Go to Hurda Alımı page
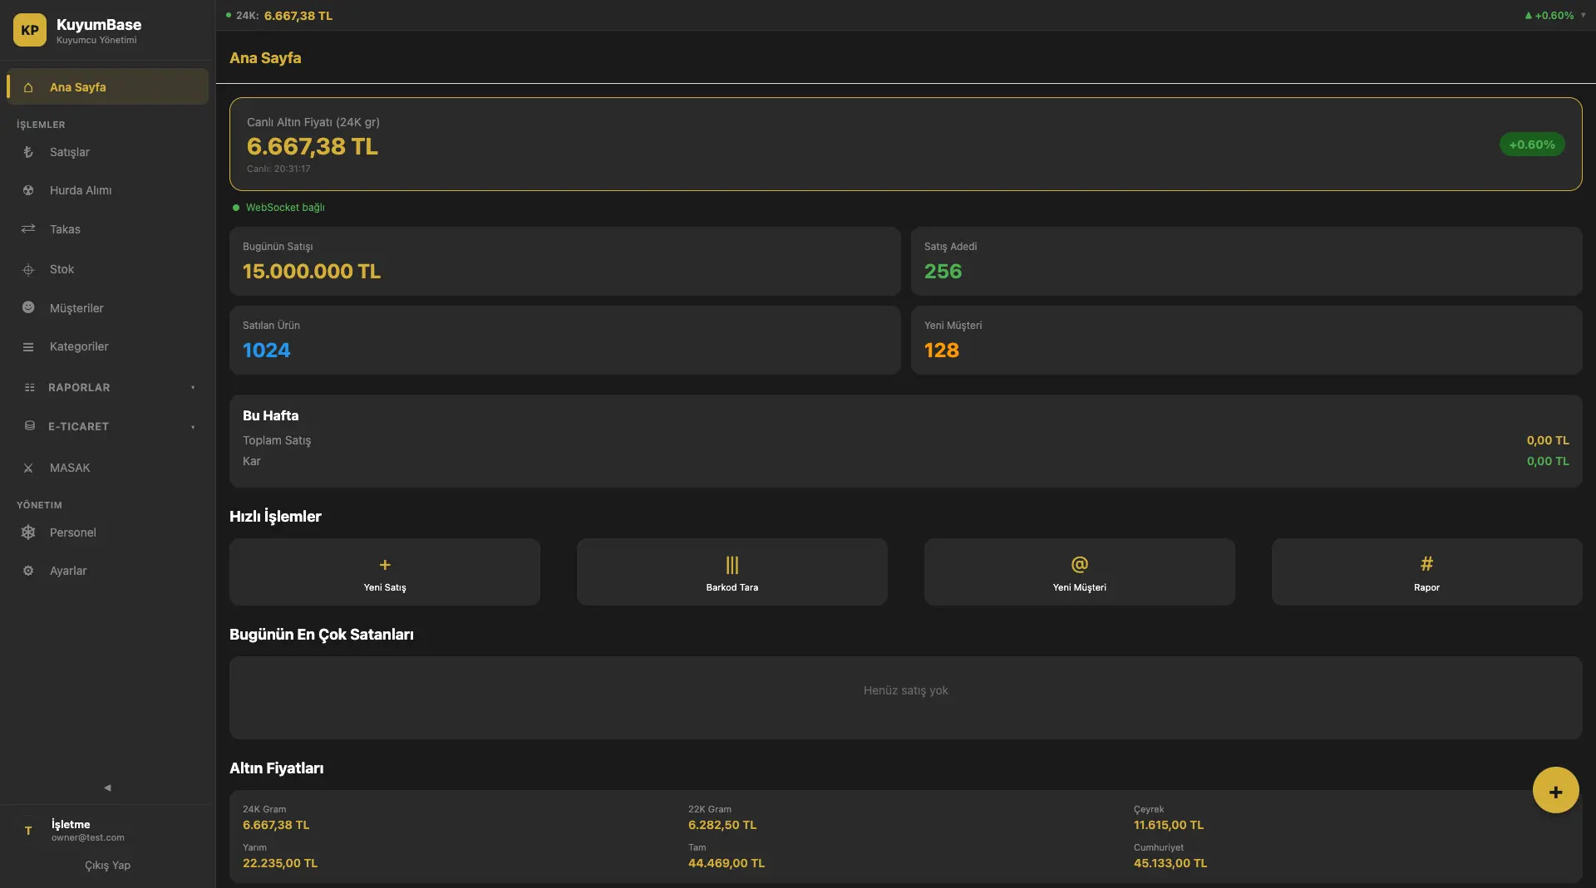1596x888 pixels. point(108,190)
